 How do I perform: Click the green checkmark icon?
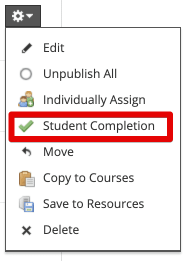point(26,126)
